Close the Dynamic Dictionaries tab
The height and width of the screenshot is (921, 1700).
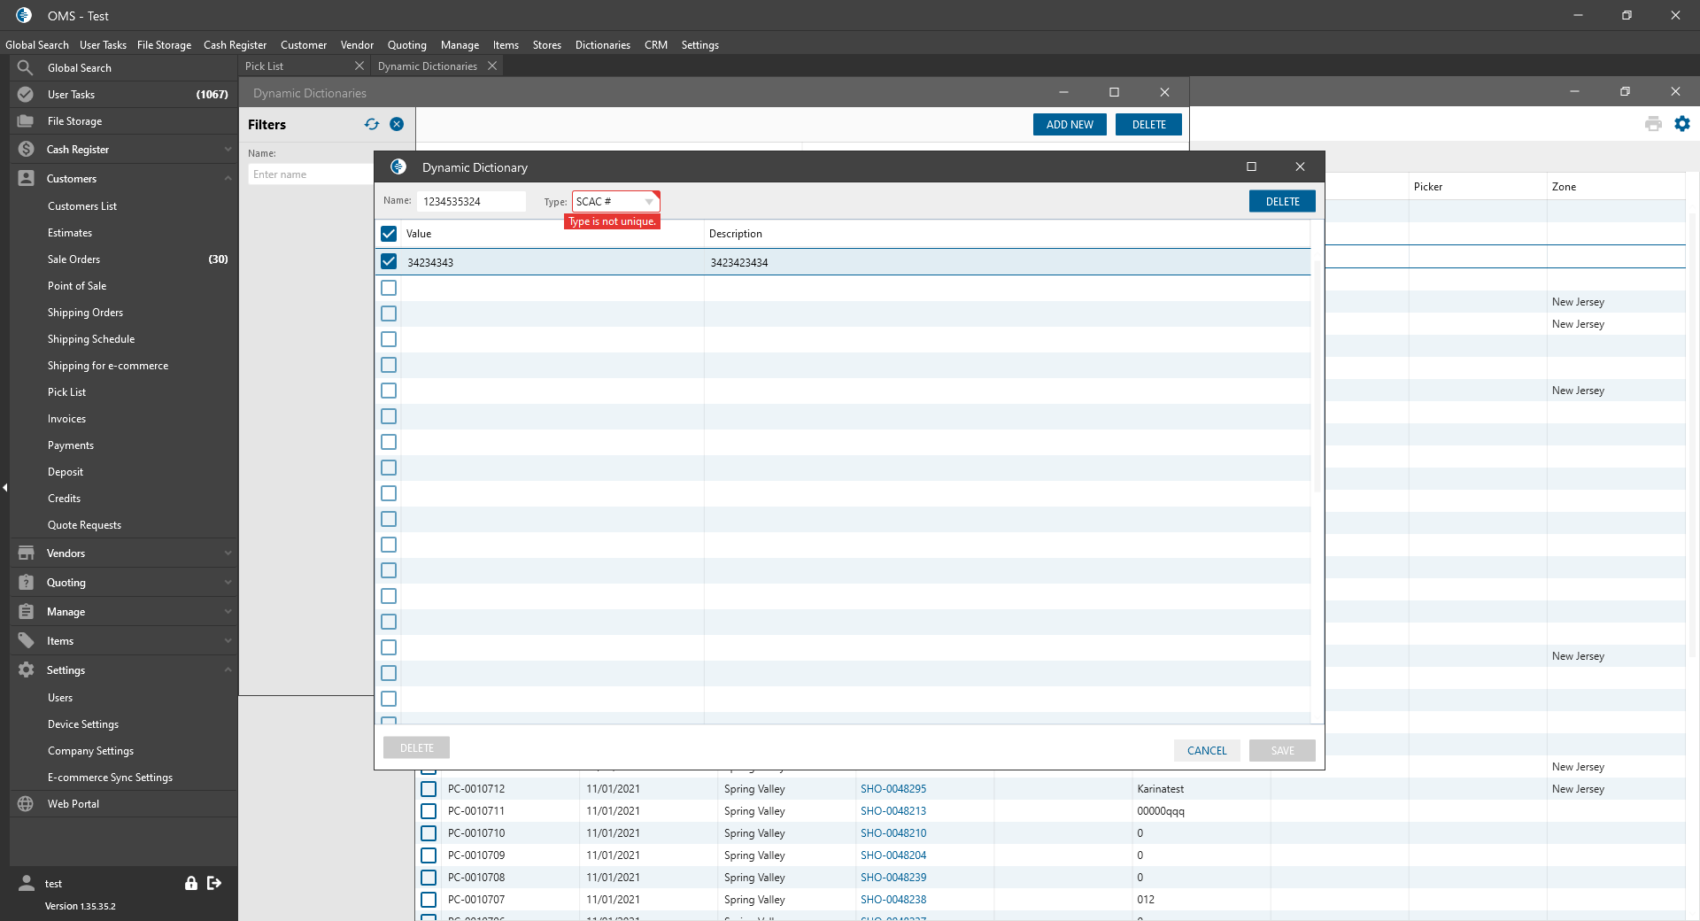click(492, 66)
